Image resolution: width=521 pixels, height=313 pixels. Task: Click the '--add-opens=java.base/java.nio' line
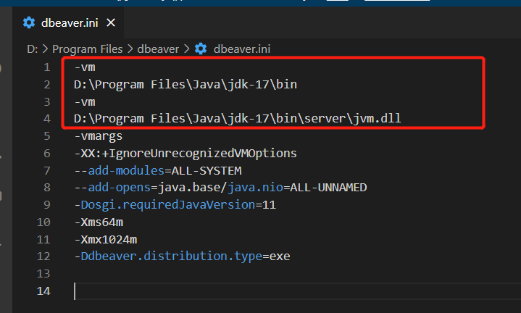(x=220, y=188)
